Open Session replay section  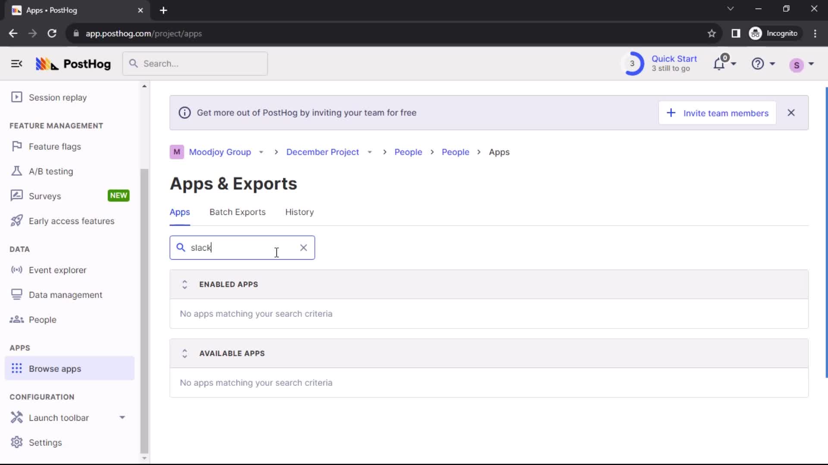[x=57, y=97]
